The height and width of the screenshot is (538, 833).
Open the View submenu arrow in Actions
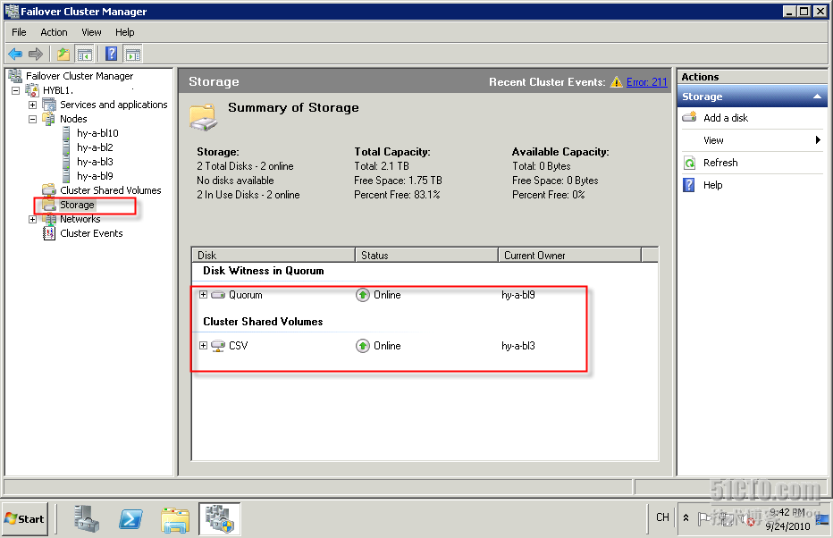pyautogui.click(x=818, y=140)
